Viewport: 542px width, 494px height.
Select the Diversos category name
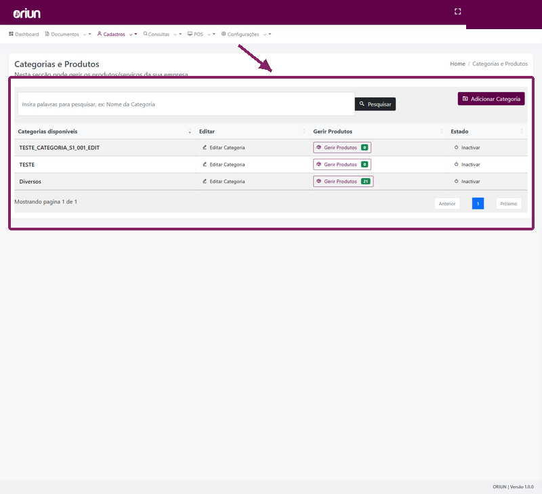pyautogui.click(x=30, y=182)
